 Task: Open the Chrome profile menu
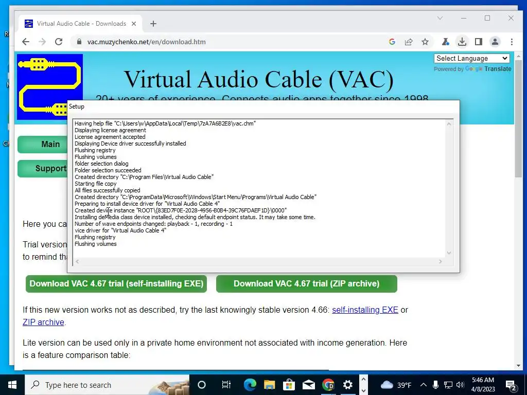[x=495, y=42]
